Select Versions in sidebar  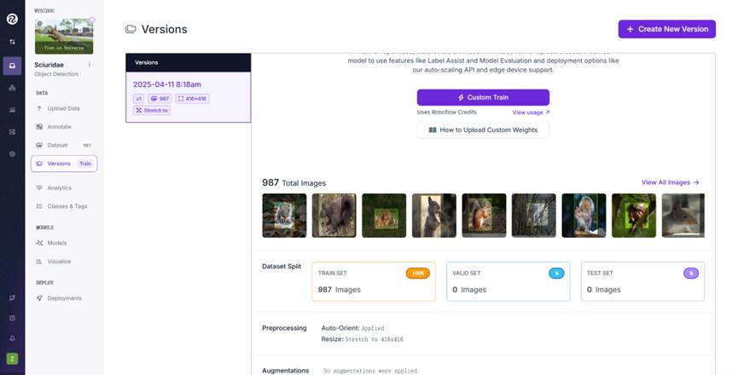(x=64, y=164)
